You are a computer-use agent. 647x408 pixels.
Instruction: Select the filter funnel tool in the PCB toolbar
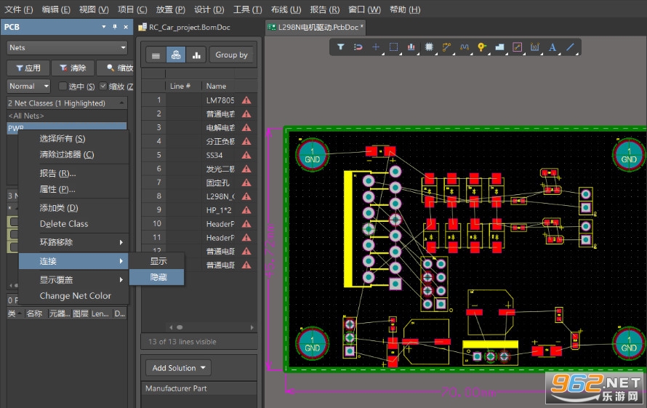(x=340, y=47)
